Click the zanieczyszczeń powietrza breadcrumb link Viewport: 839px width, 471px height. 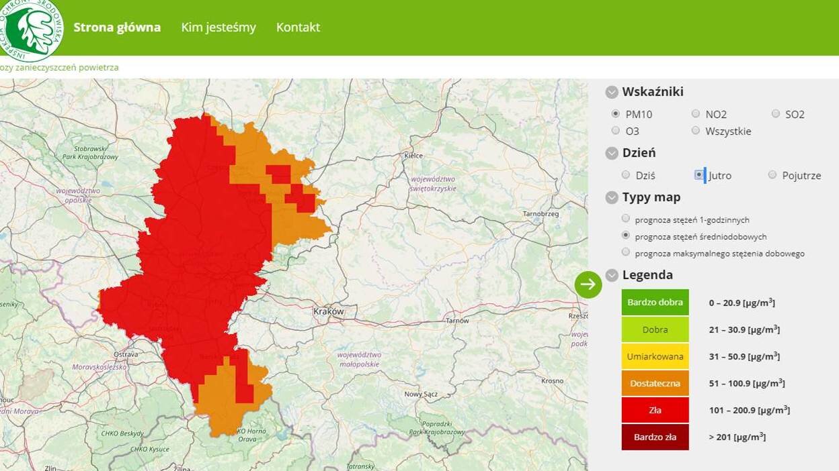click(x=59, y=68)
